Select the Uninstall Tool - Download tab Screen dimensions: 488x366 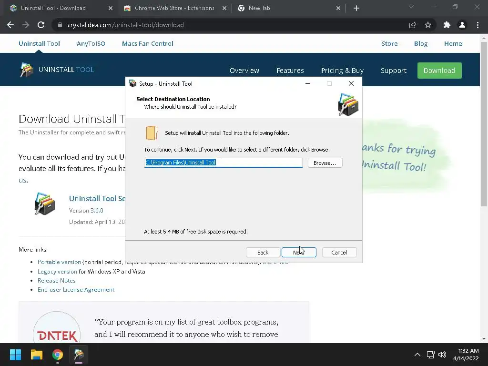(x=53, y=8)
